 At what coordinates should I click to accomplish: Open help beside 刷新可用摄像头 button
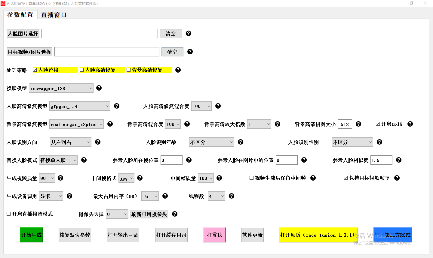175,214
